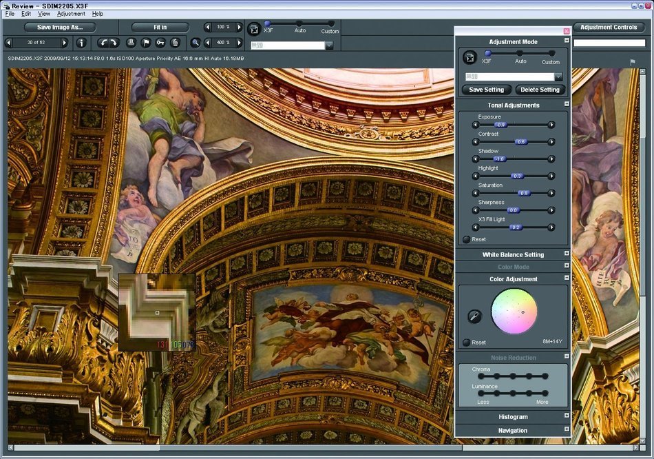The height and width of the screenshot is (459, 654).
Task: Open the Help menu
Action: [x=98, y=14]
